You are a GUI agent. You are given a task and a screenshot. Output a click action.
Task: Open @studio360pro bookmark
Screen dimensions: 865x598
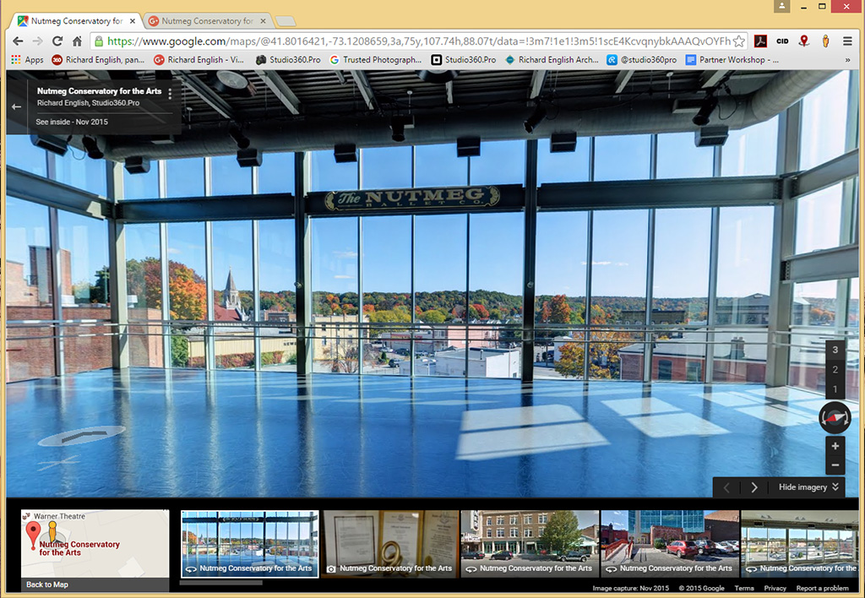642,60
